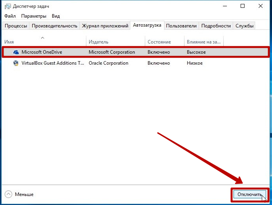Click the VirtualBox Guest Additions cube icon
This screenshot has height=205, width=272.
[x=16, y=63]
